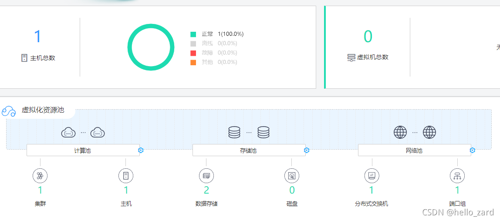The image size is (500, 221).
Task: Click the data storage (数据存储) icon
Action: (x=206, y=176)
